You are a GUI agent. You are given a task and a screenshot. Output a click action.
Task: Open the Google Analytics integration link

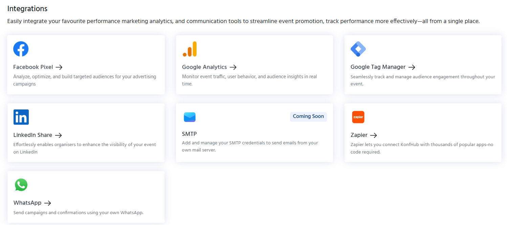click(204, 67)
